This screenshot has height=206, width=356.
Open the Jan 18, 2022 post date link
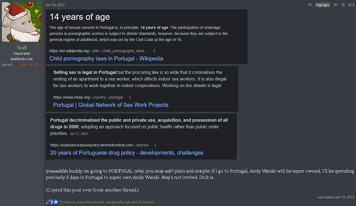coord(55,5)
